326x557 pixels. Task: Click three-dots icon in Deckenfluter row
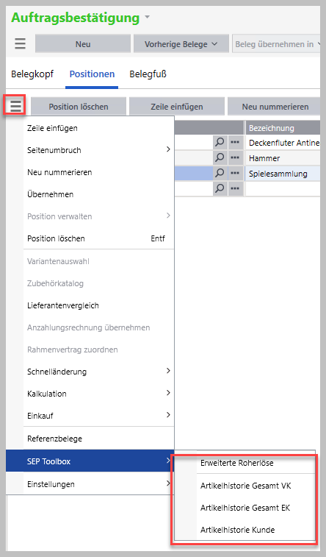(235, 143)
